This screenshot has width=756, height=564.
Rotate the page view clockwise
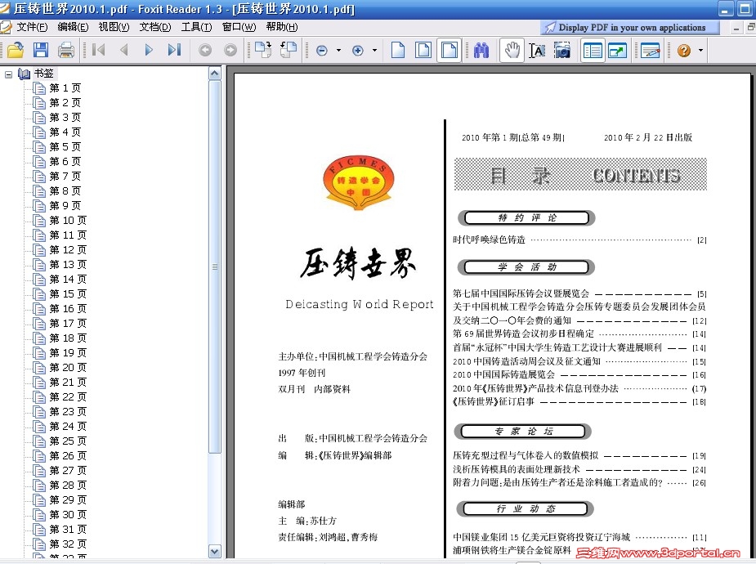pyautogui.click(x=263, y=50)
